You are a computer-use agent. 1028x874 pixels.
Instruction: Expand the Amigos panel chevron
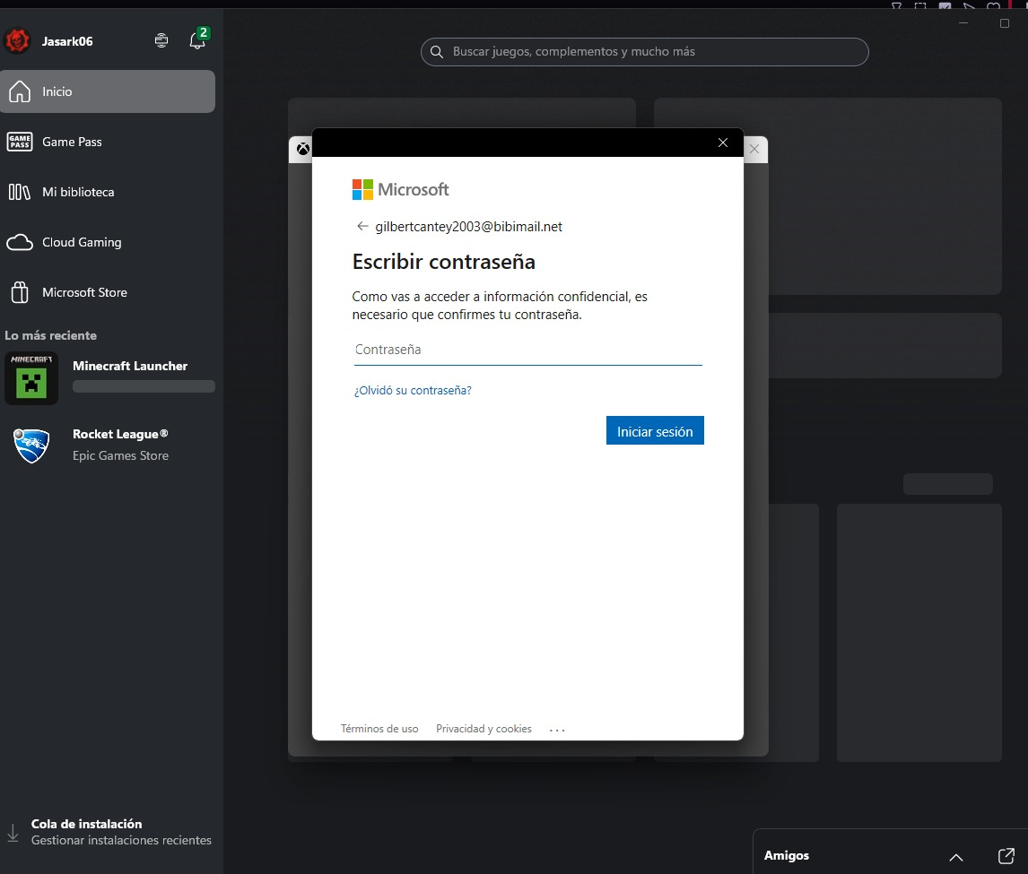coord(956,857)
